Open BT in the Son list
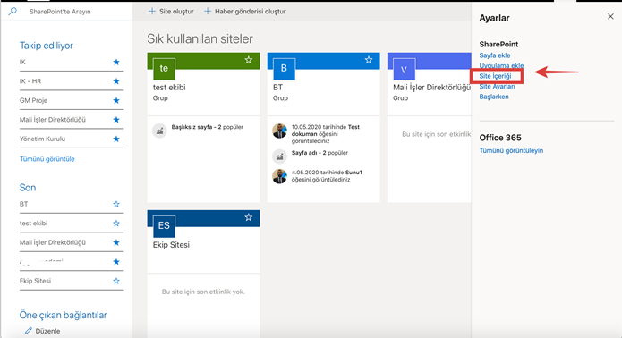Image resolution: width=622 pixels, height=338 pixels. pos(24,204)
